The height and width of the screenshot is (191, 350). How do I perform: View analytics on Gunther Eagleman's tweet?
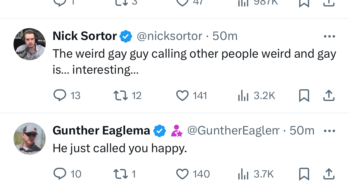coord(243,174)
